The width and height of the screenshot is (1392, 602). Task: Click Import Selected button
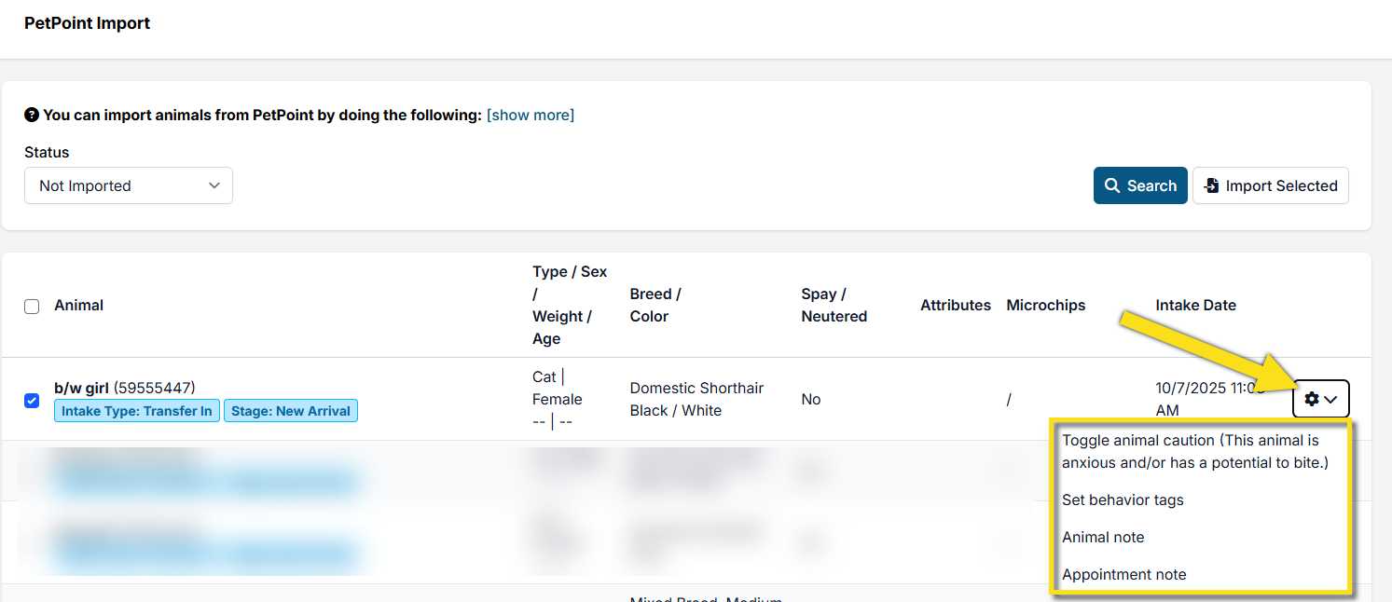pos(1270,185)
